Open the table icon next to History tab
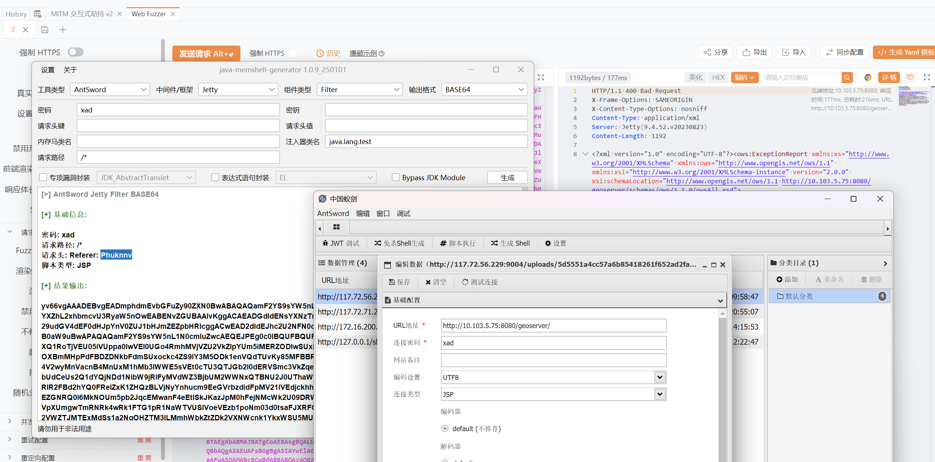This screenshot has height=462, width=935. pos(38,14)
